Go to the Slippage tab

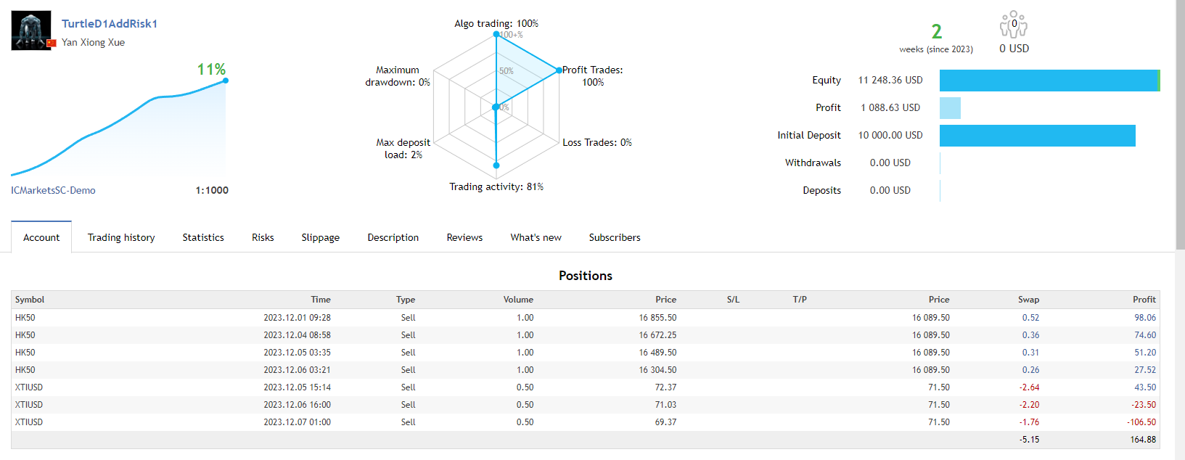pos(320,237)
